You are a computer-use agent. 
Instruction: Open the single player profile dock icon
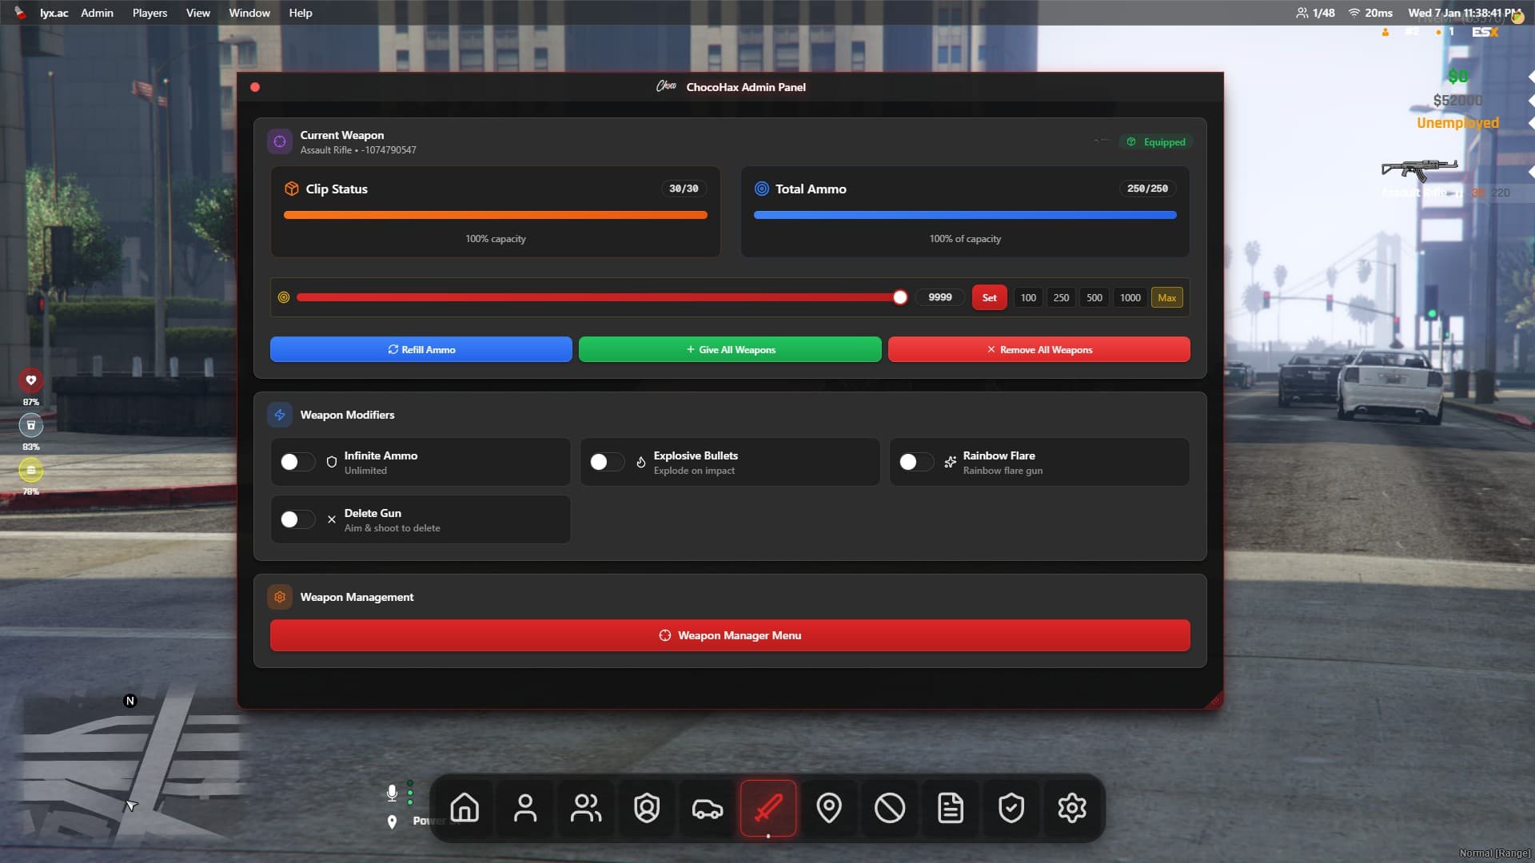point(525,808)
